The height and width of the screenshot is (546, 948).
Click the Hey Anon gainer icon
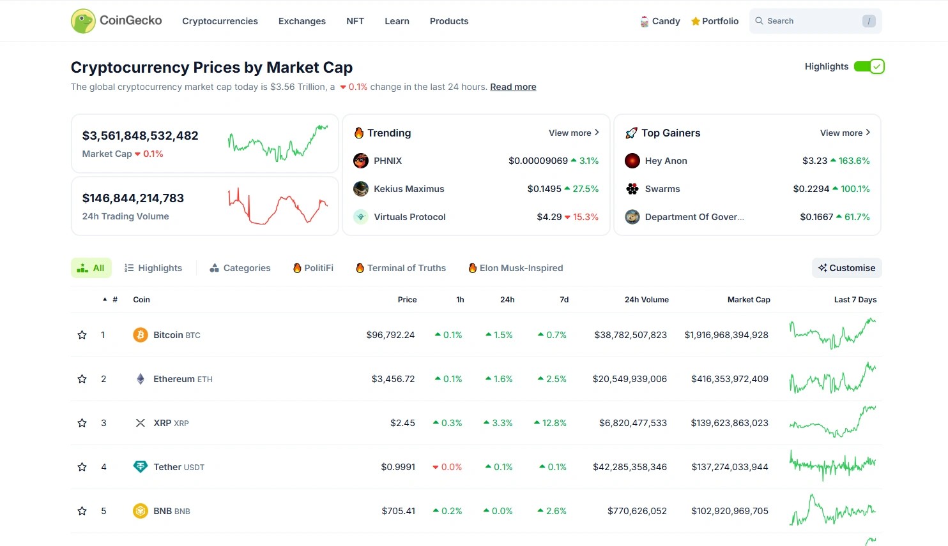632,161
